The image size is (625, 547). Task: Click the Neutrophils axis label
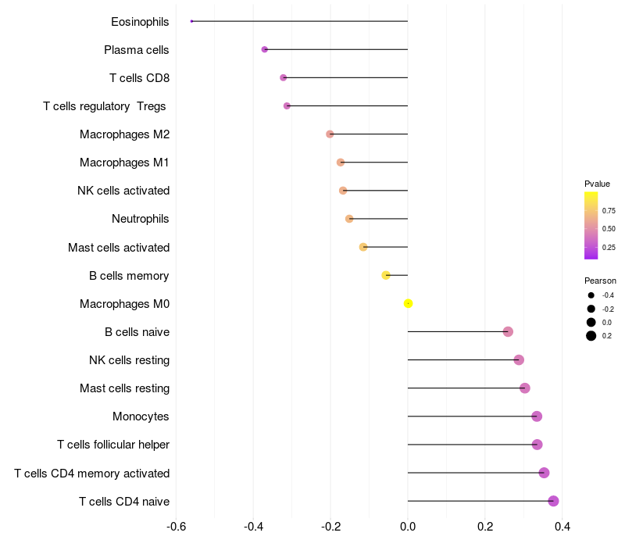[141, 219]
